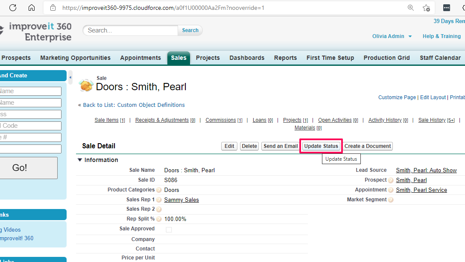Toggle the Sale Approved checkbox
The width and height of the screenshot is (465, 262).
click(169, 230)
